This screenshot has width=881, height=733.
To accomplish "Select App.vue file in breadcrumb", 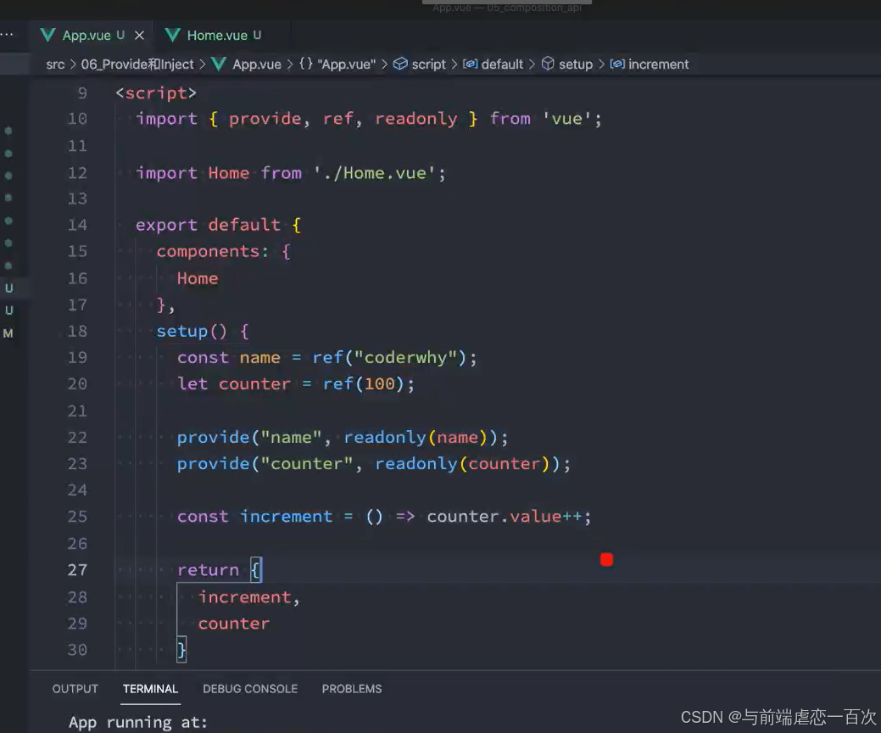I will pyautogui.click(x=257, y=64).
